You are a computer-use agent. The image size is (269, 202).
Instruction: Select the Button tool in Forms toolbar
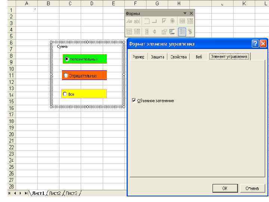[154, 21]
